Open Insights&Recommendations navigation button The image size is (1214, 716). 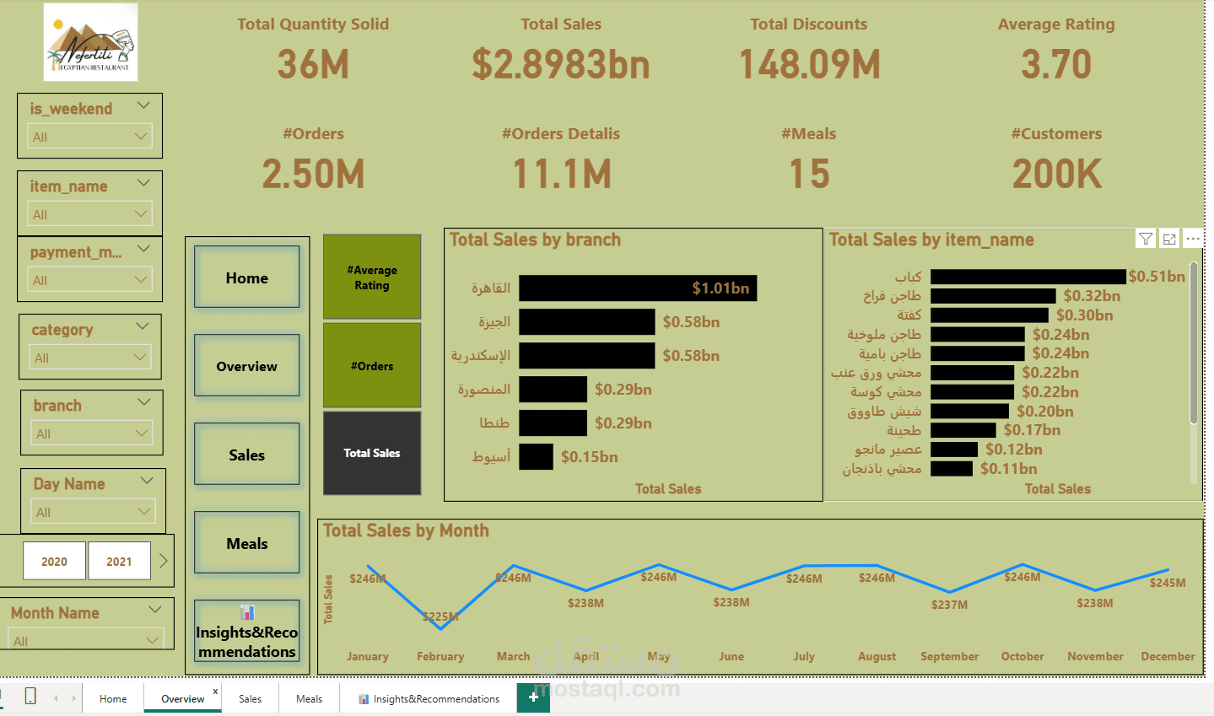(x=246, y=631)
